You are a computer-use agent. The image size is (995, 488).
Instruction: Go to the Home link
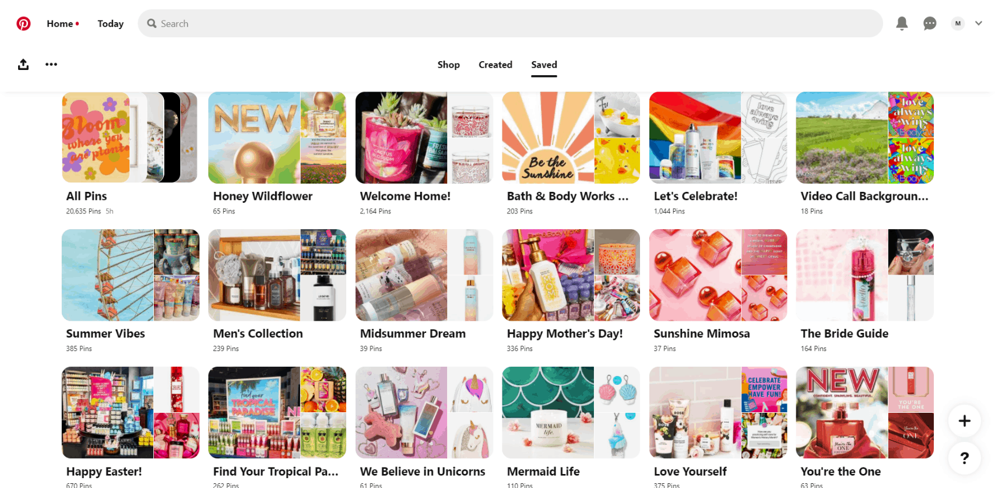pos(60,23)
